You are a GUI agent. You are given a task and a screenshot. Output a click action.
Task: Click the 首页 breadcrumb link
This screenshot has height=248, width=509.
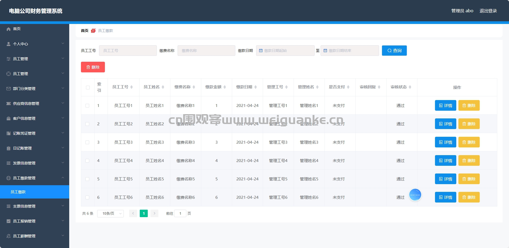click(85, 31)
